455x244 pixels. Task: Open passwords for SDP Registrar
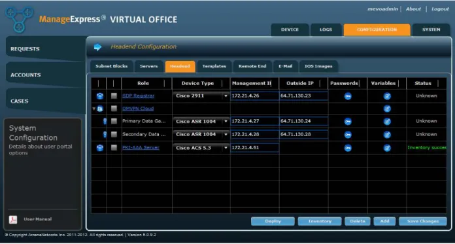348,96
